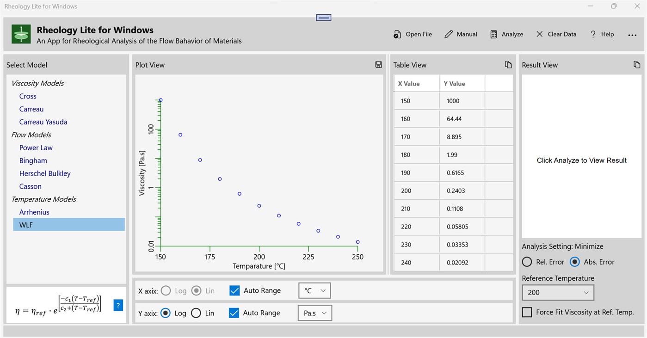647x338 pixels.
Task: Open the user Manual
Action: pyautogui.click(x=460, y=34)
